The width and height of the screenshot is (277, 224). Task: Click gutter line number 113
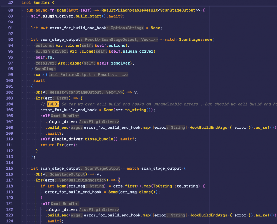[9, 157]
